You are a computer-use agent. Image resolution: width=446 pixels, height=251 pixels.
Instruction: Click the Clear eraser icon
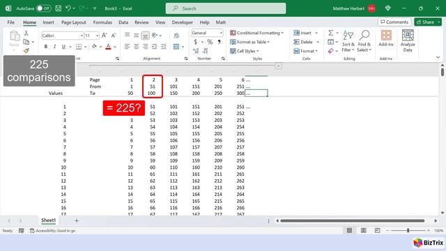click(330, 51)
